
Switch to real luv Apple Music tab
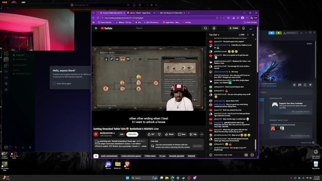coord(141,13)
